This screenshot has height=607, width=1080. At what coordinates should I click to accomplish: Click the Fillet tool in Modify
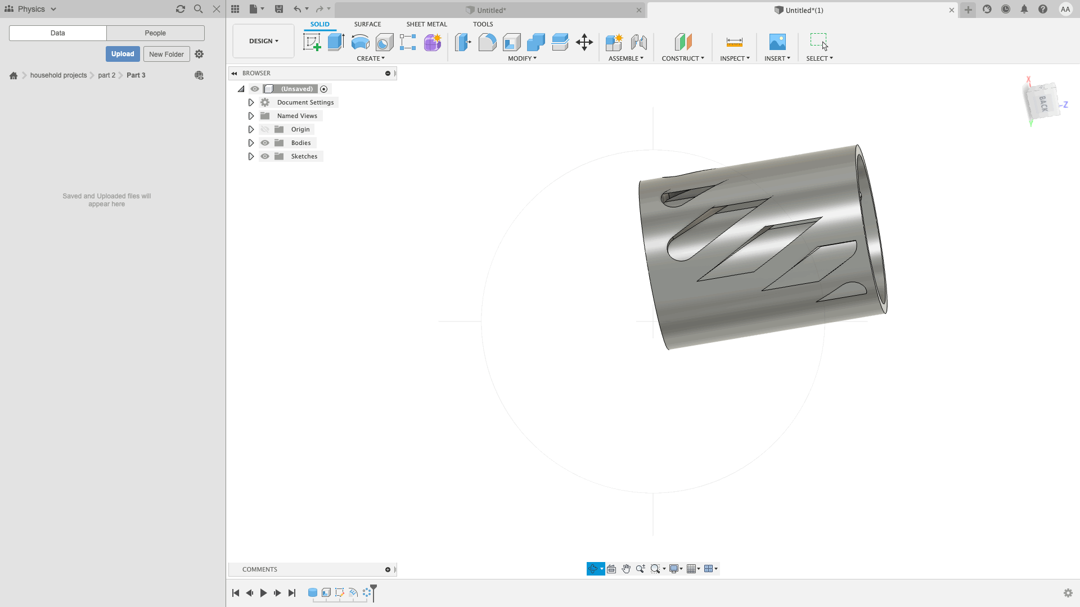[x=487, y=42]
